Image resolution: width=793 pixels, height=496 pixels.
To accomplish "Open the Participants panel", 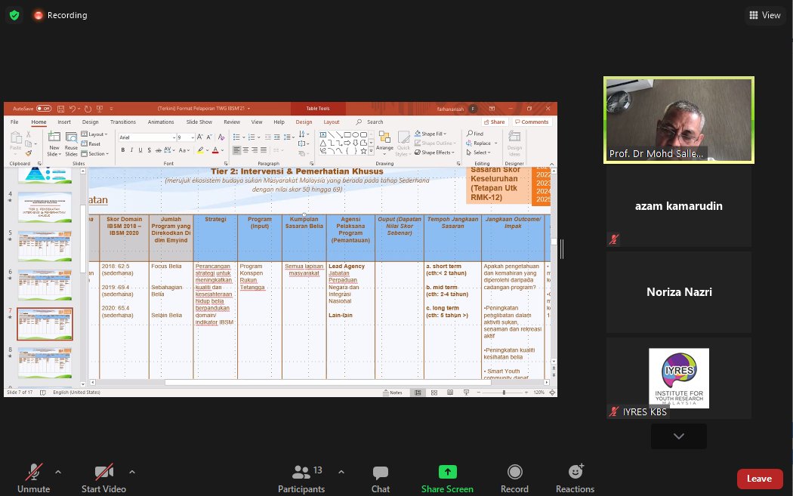I will pos(301,478).
